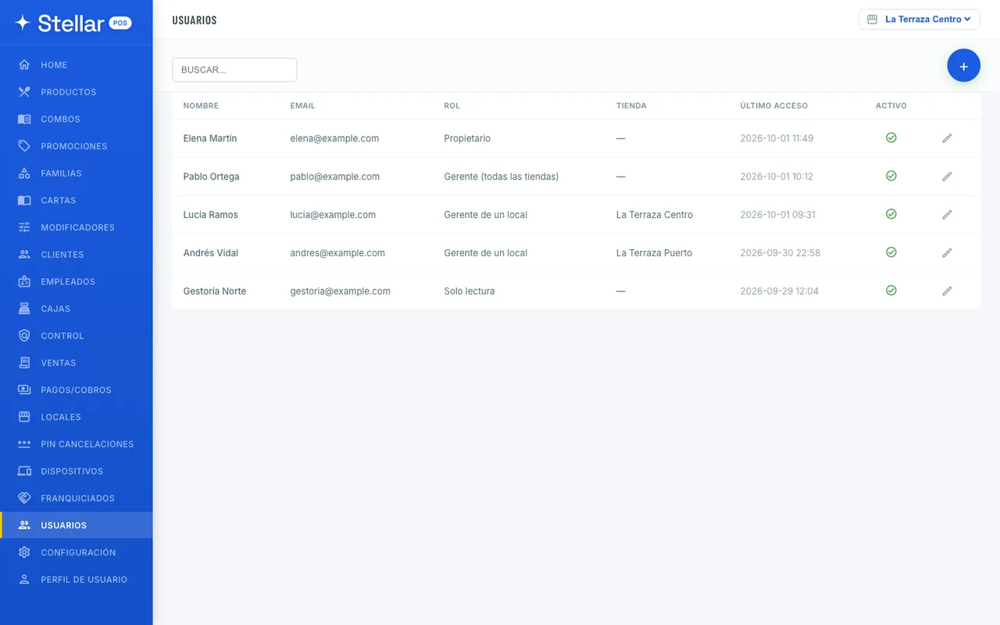Sort table by Rol column header
This screenshot has width=1000, height=625.
[x=452, y=105]
